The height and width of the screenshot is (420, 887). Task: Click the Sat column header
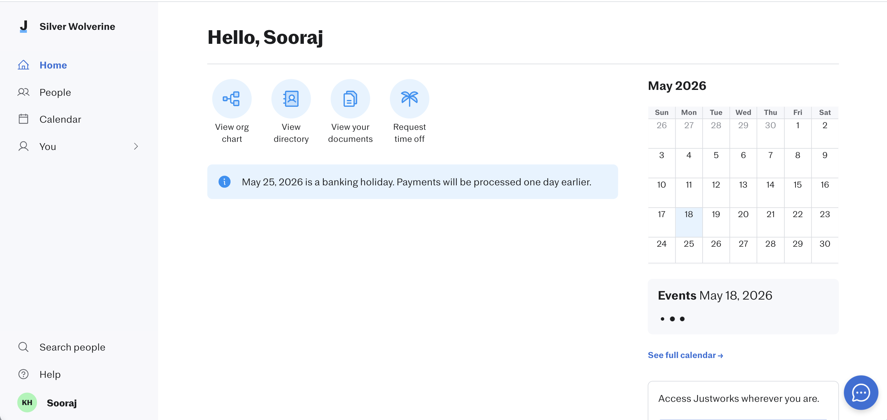pos(825,112)
